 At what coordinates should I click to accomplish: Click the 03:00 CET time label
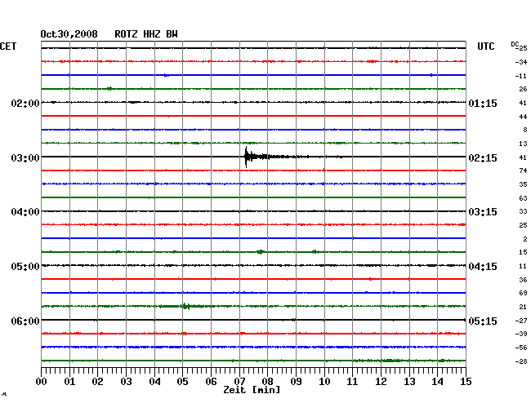pos(25,158)
